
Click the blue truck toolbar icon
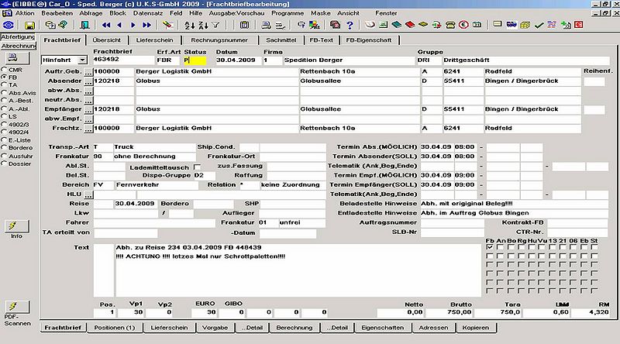tap(511, 25)
